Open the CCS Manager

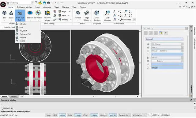tap(107, 16)
